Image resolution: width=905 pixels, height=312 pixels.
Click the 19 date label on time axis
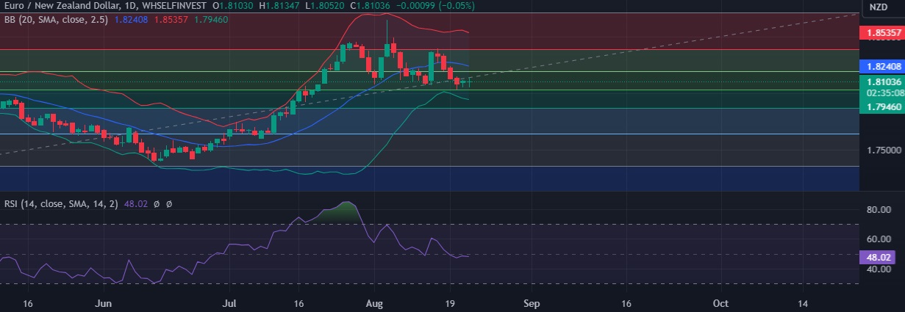(451, 302)
